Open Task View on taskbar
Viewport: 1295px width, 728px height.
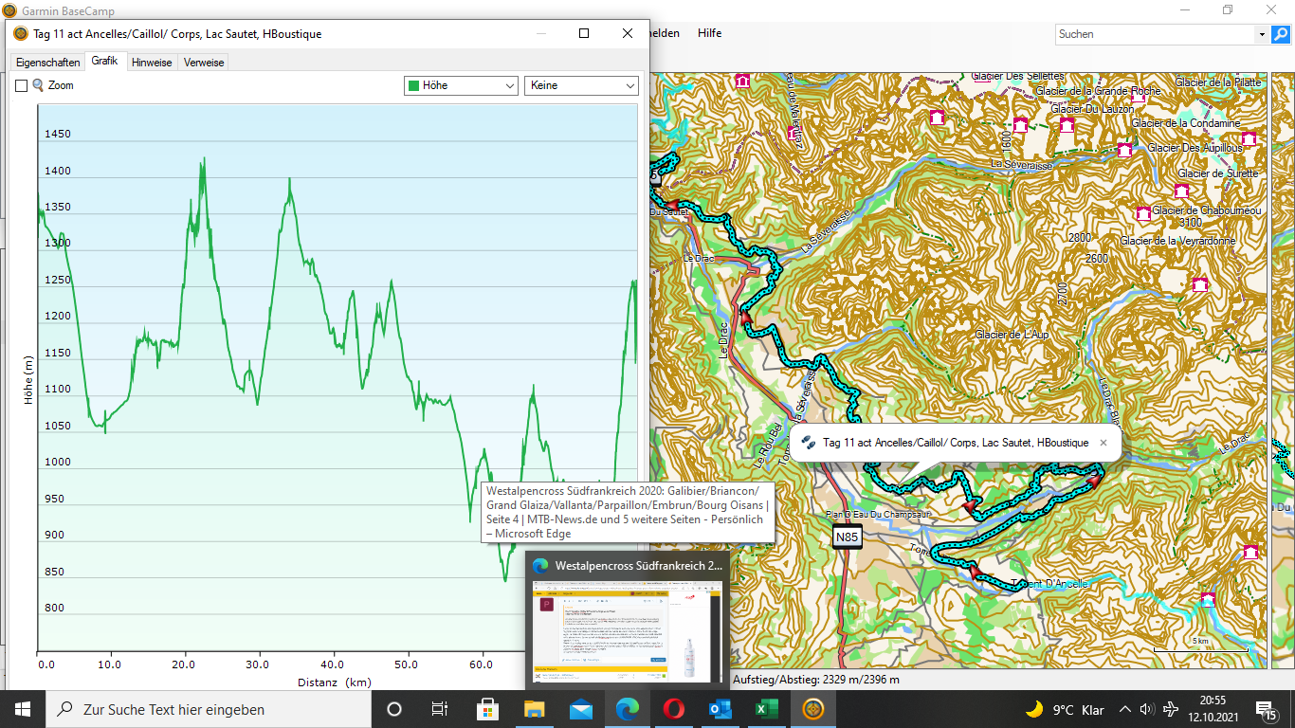(x=440, y=709)
